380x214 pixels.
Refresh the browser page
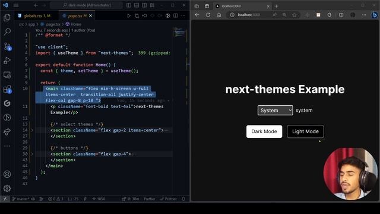(x=208, y=15)
